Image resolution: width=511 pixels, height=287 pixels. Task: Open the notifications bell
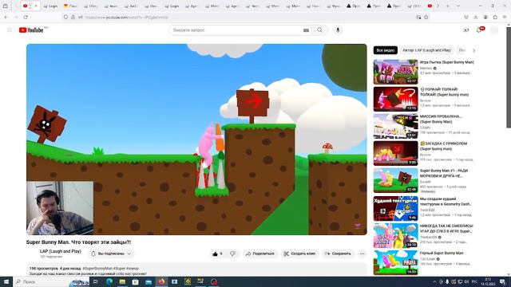coord(479,30)
